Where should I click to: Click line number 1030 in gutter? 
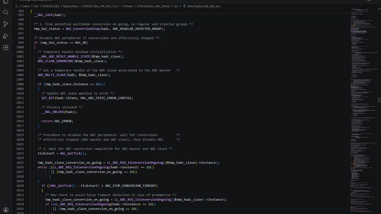click(x=20, y=186)
